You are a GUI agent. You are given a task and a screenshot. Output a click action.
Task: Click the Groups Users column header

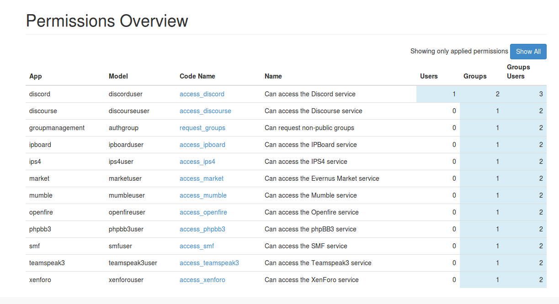click(518, 72)
